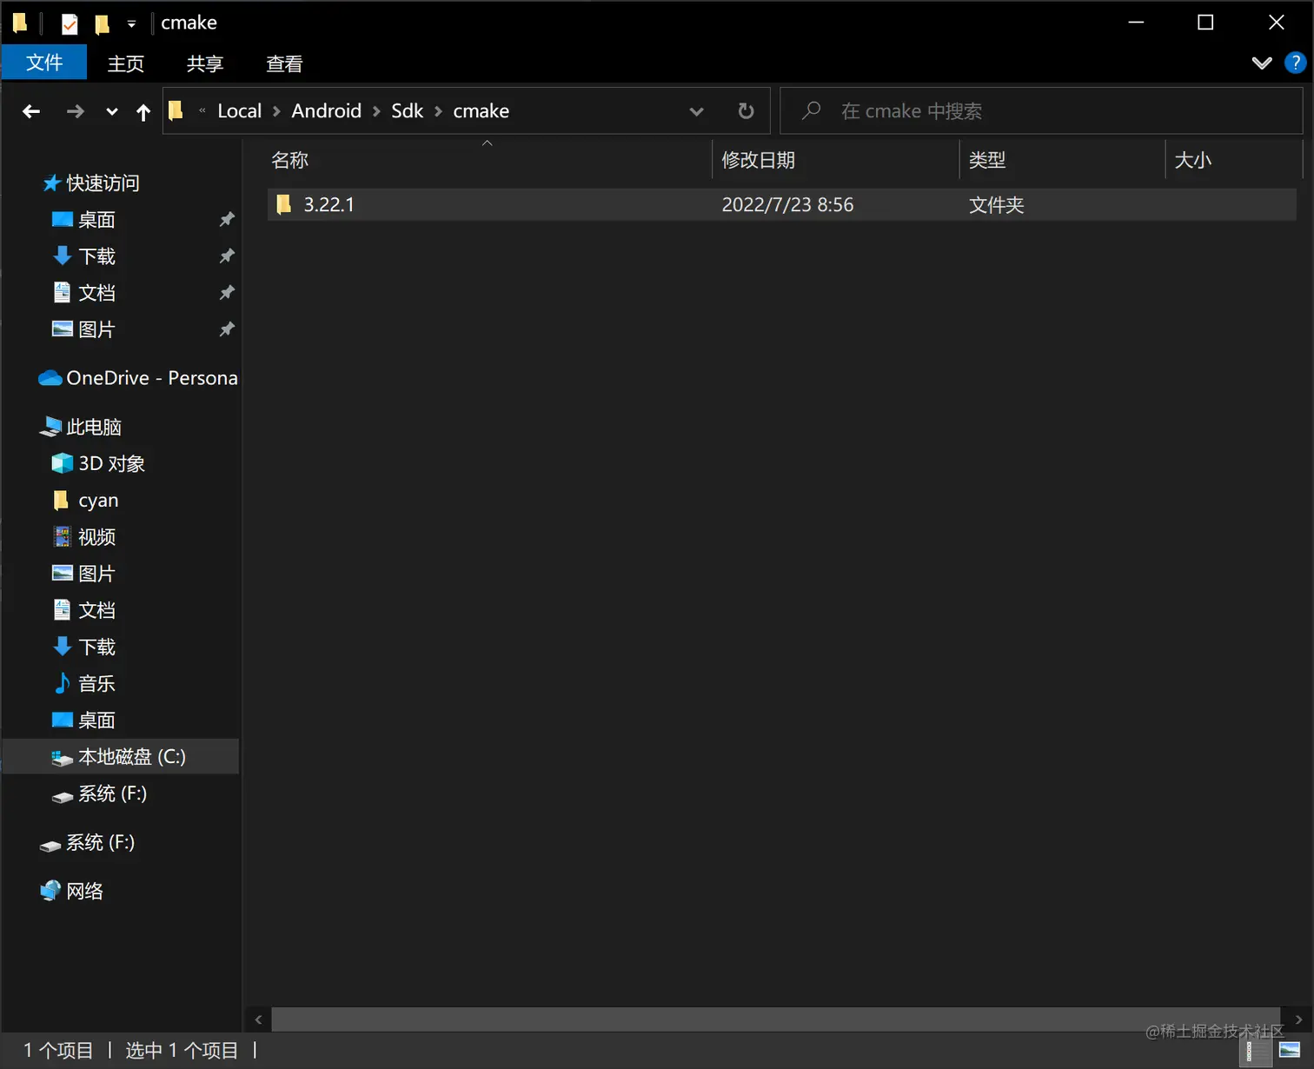Click the 音乐 note icon
1314x1069 pixels.
62,683
